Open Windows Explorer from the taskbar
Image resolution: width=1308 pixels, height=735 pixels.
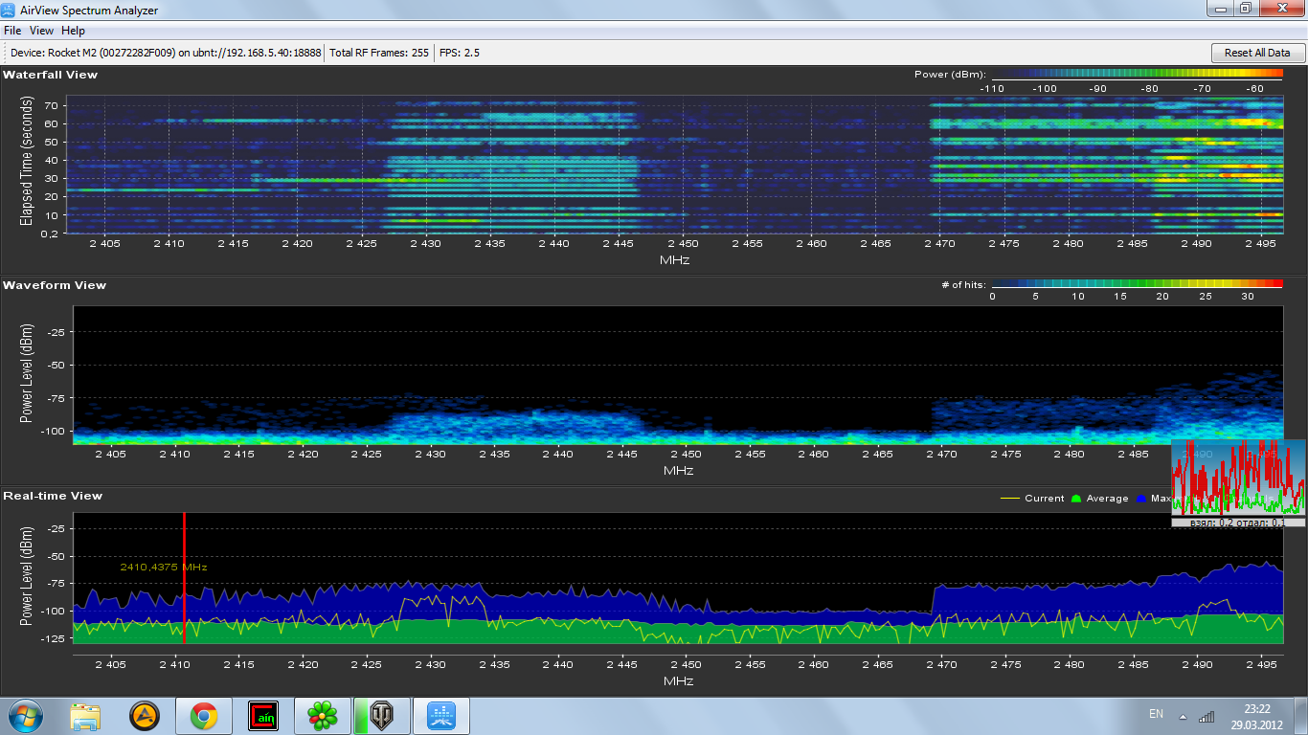coord(85,715)
